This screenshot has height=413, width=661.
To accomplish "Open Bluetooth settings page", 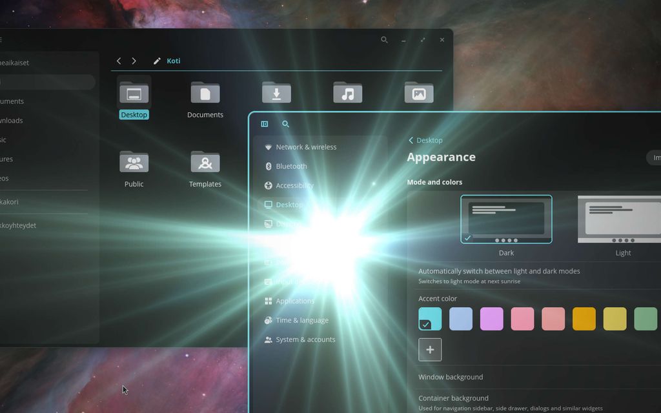I will (291, 166).
